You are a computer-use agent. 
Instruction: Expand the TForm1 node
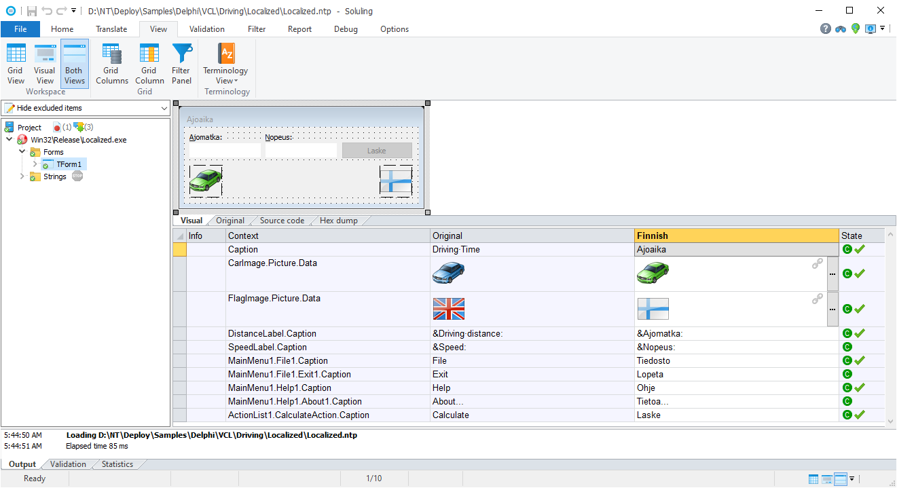click(x=35, y=164)
